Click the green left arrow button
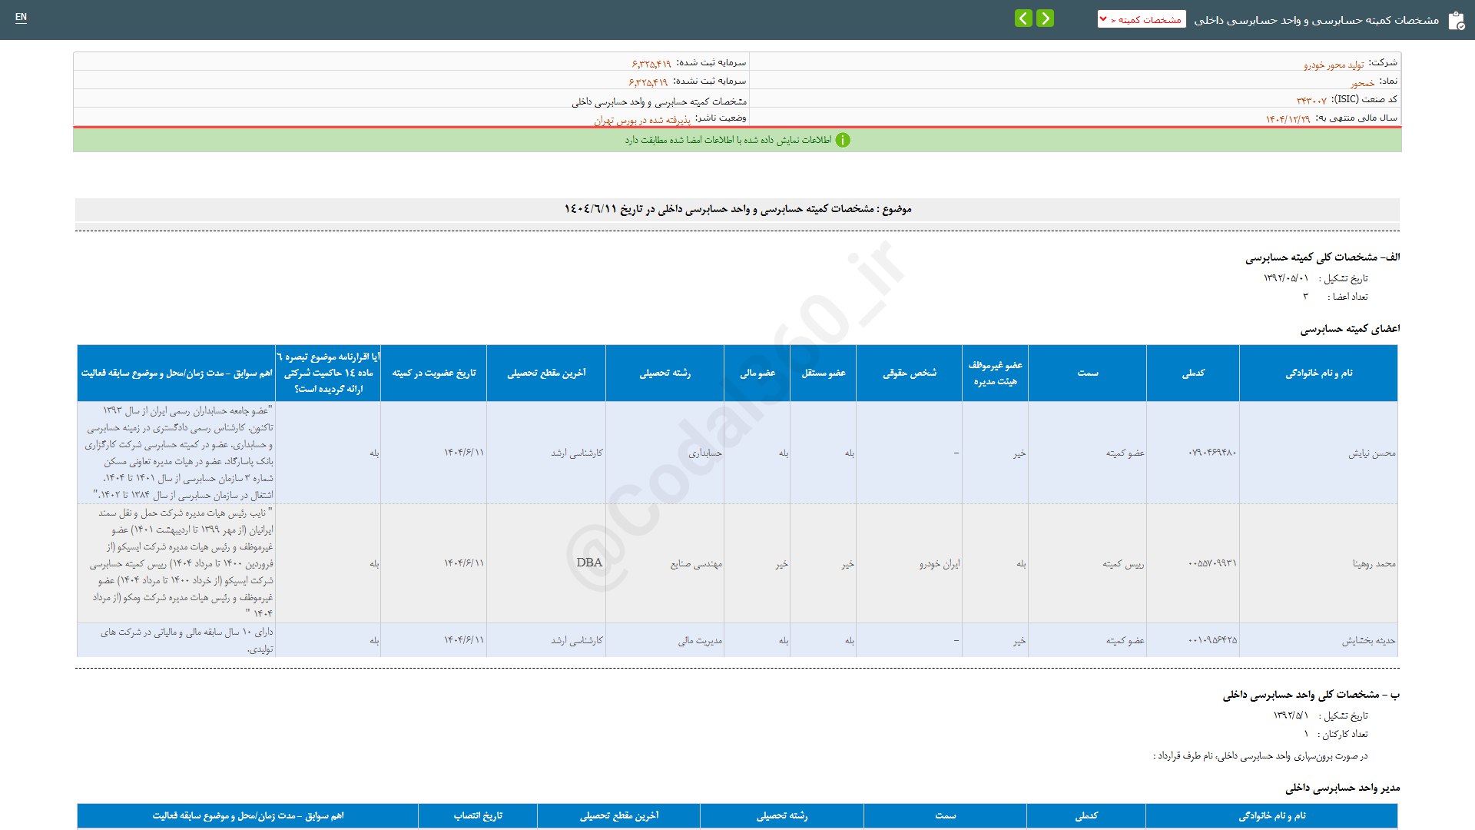 pyautogui.click(x=1023, y=18)
